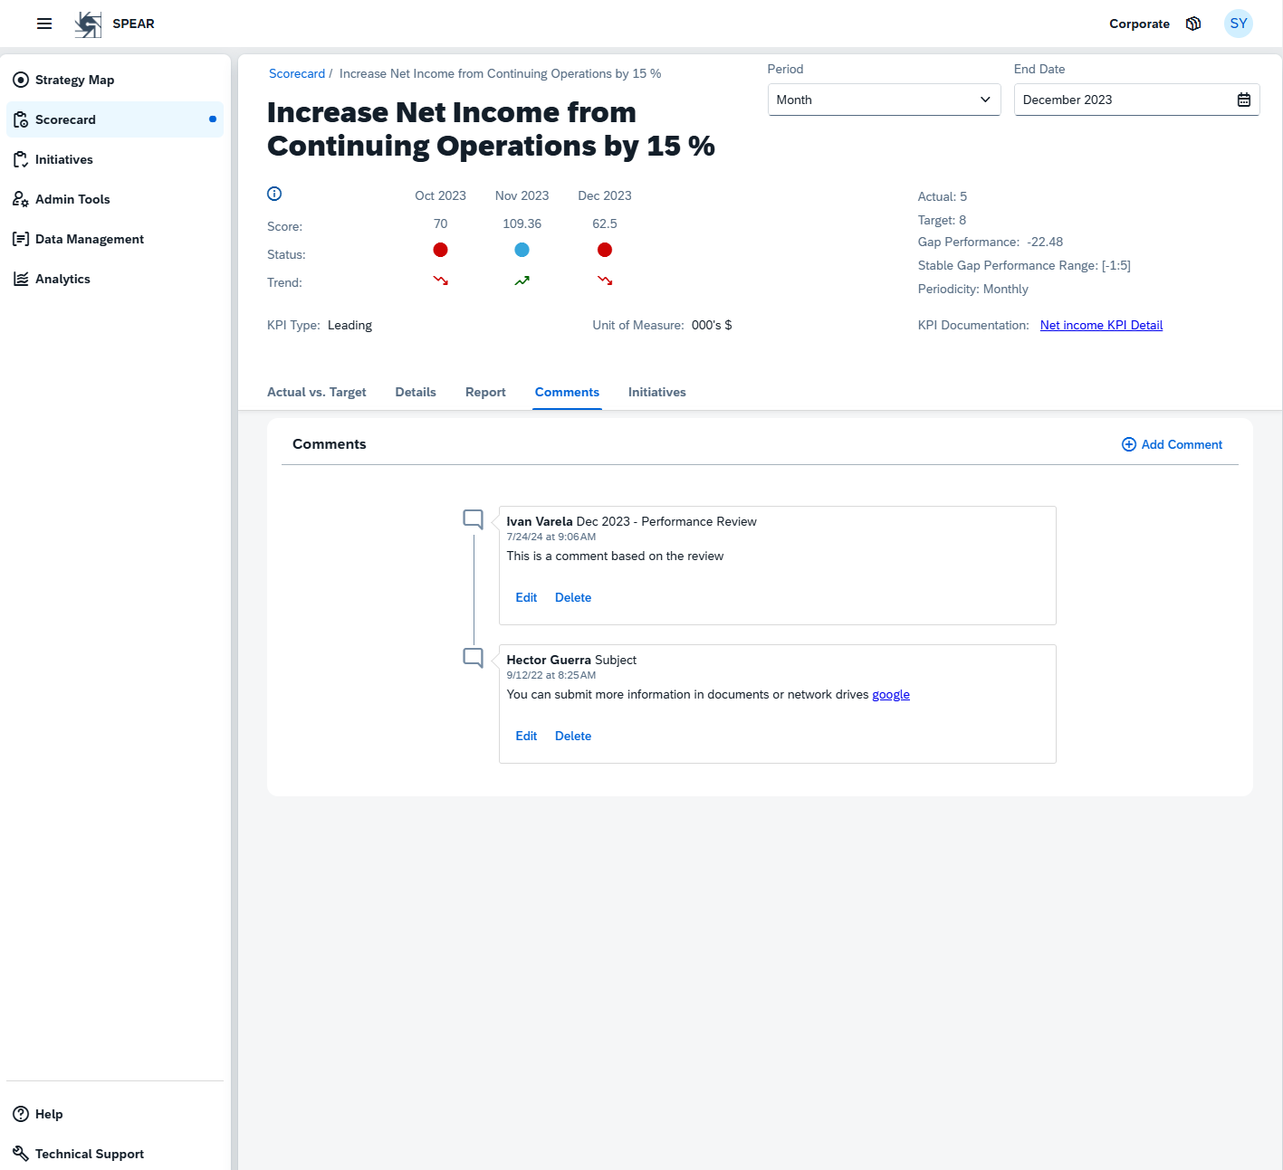Open the Net income KPI Detail link
The image size is (1283, 1170).
tap(1101, 325)
